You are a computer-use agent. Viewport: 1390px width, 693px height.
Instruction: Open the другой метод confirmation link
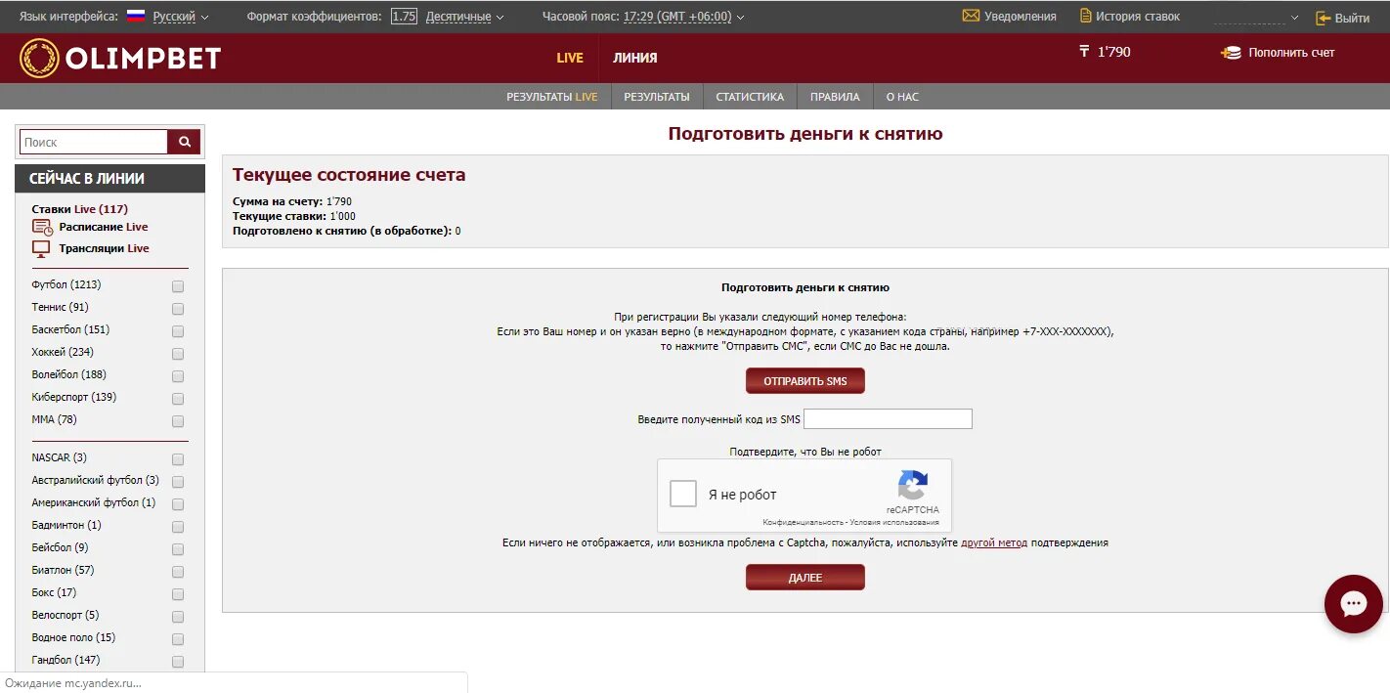993,541
